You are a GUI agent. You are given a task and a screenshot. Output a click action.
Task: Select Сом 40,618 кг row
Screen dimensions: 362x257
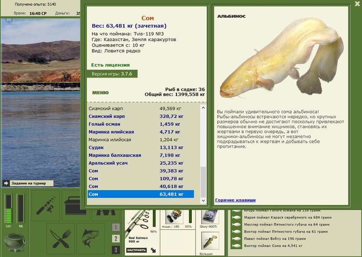tap(141, 187)
